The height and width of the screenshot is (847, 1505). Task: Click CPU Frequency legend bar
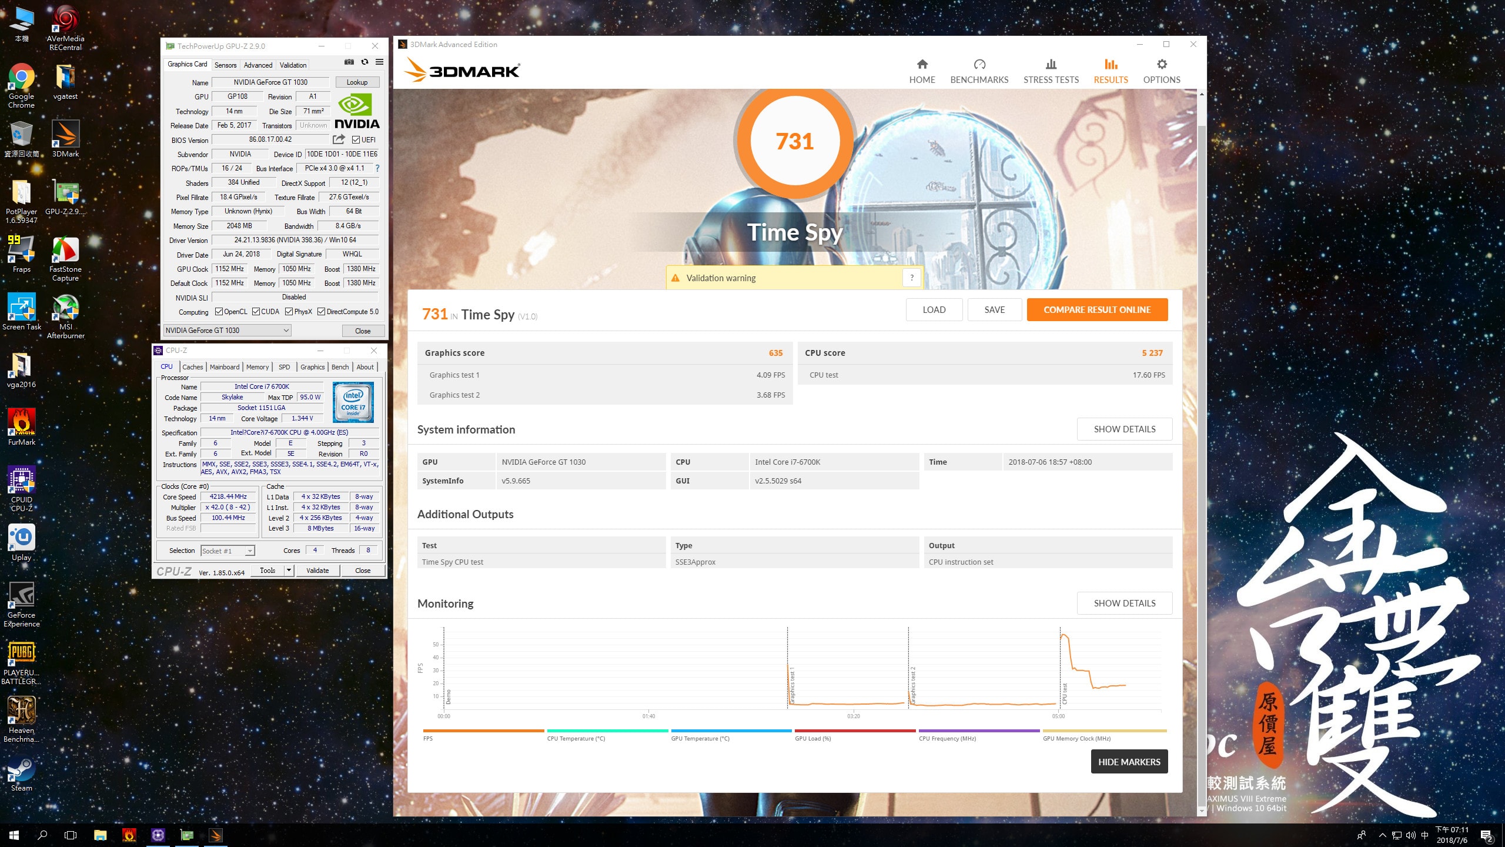979,731
